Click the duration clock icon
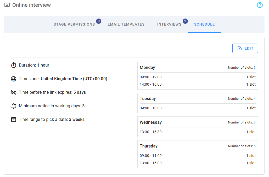The height and width of the screenshot is (177, 269). point(13,65)
